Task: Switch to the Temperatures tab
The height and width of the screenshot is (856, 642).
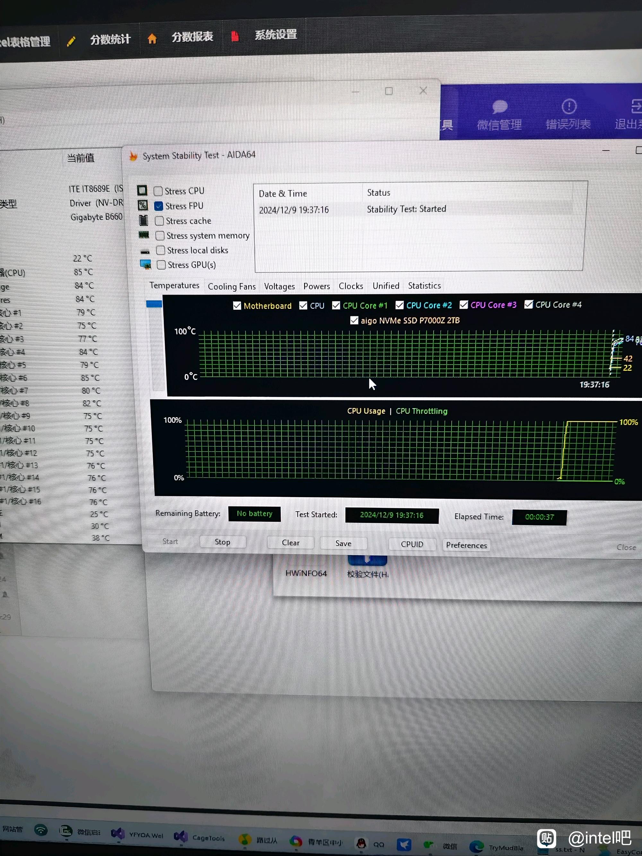Action: 175,286
